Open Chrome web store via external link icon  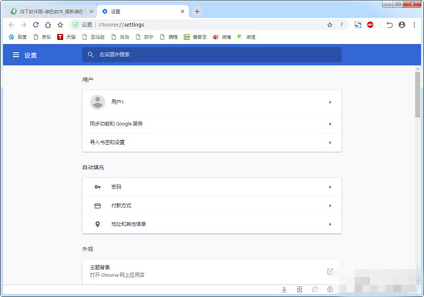[x=330, y=272]
